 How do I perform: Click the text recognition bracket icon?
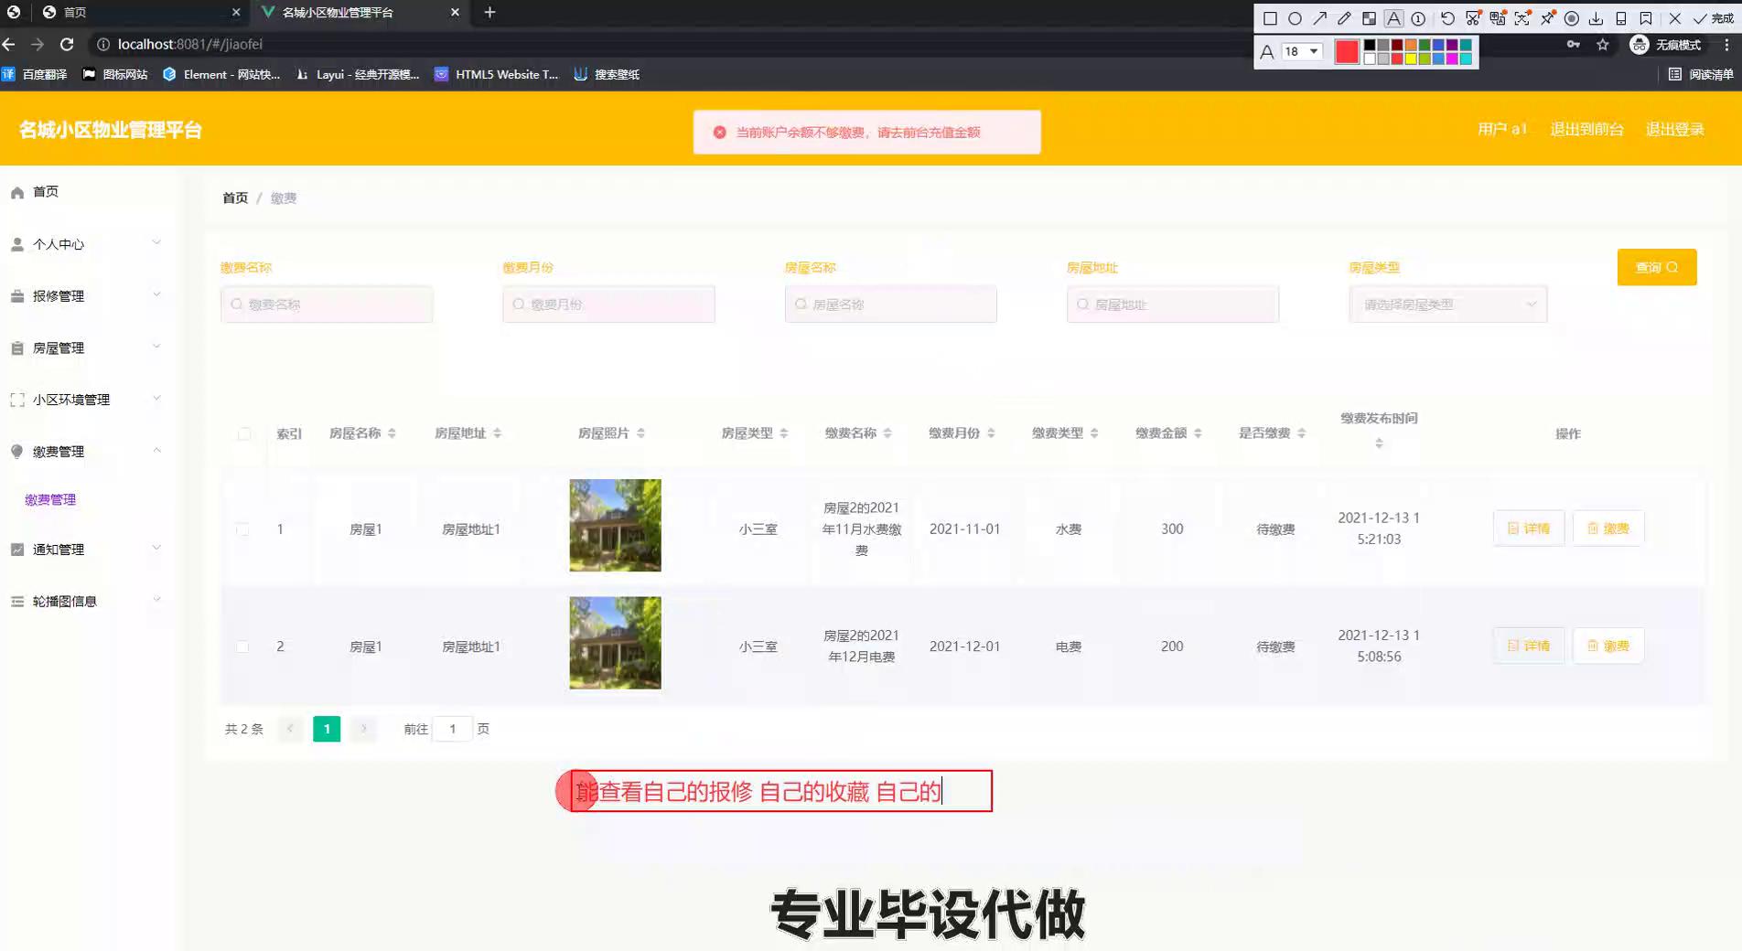coord(1522,18)
